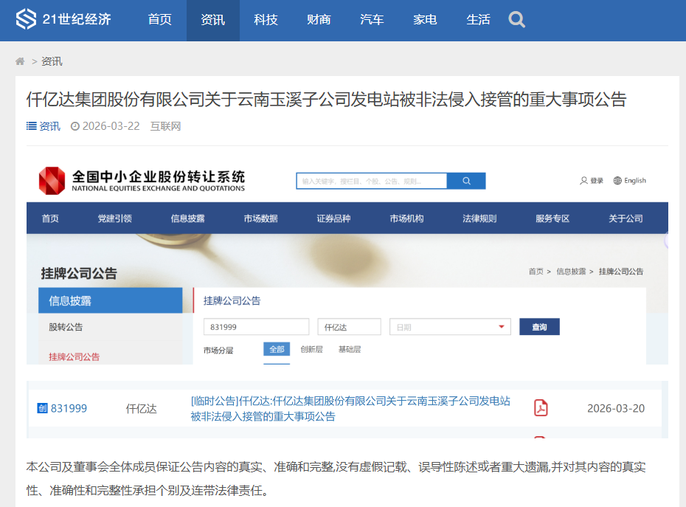Open 关于公司 in NEEQ menu
Viewport: 686px width, 507px height.
pyautogui.click(x=626, y=218)
